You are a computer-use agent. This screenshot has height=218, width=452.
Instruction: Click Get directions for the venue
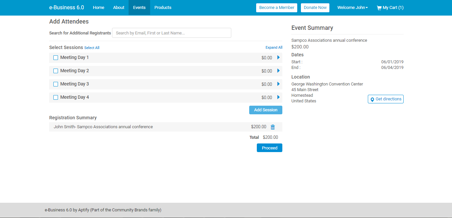[385, 99]
